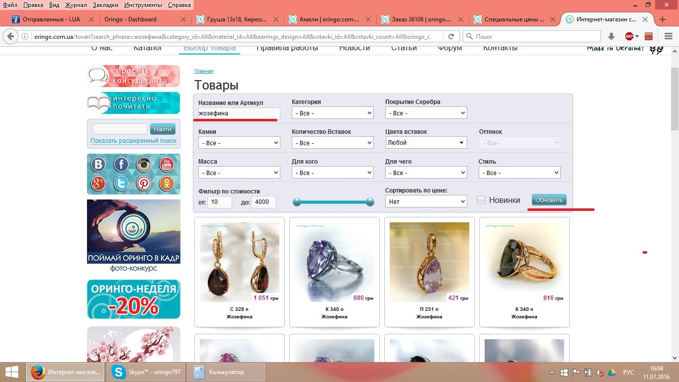Show hidden tray icons arrow

552,372
